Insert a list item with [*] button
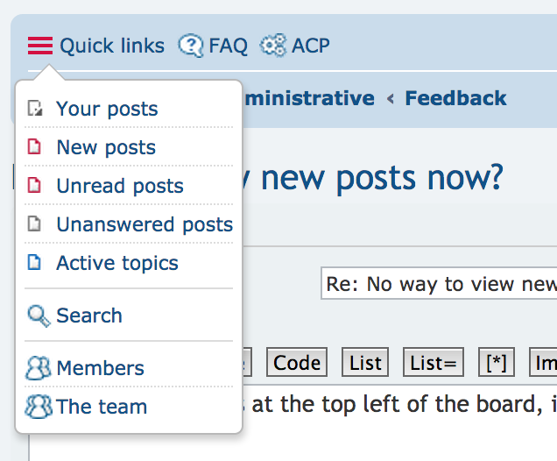Image resolution: width=557 pixels, height=461 pixels. pyautogui.click(x=497, y=363)
